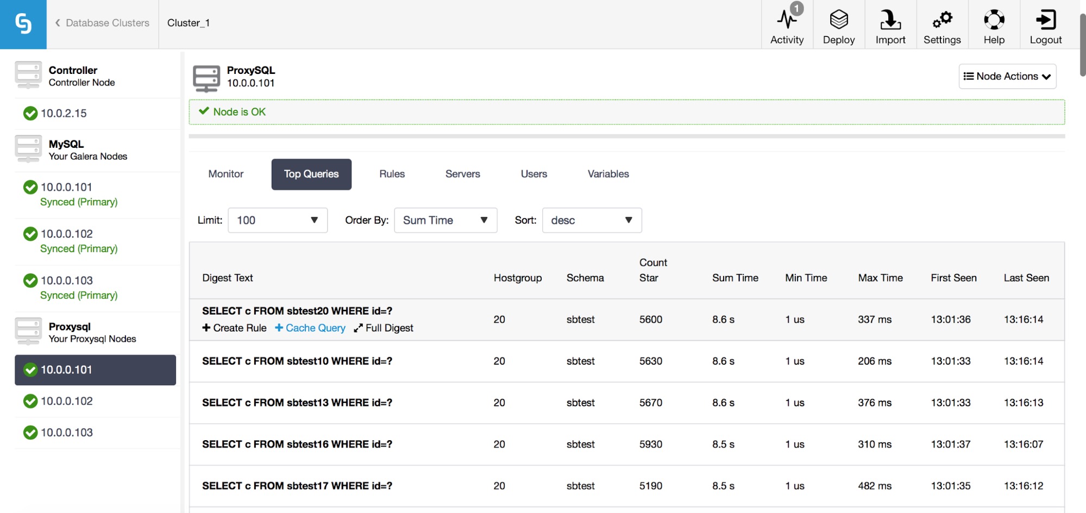
Task: Open the Activity monitor icon
Action: tap(787, 20)
